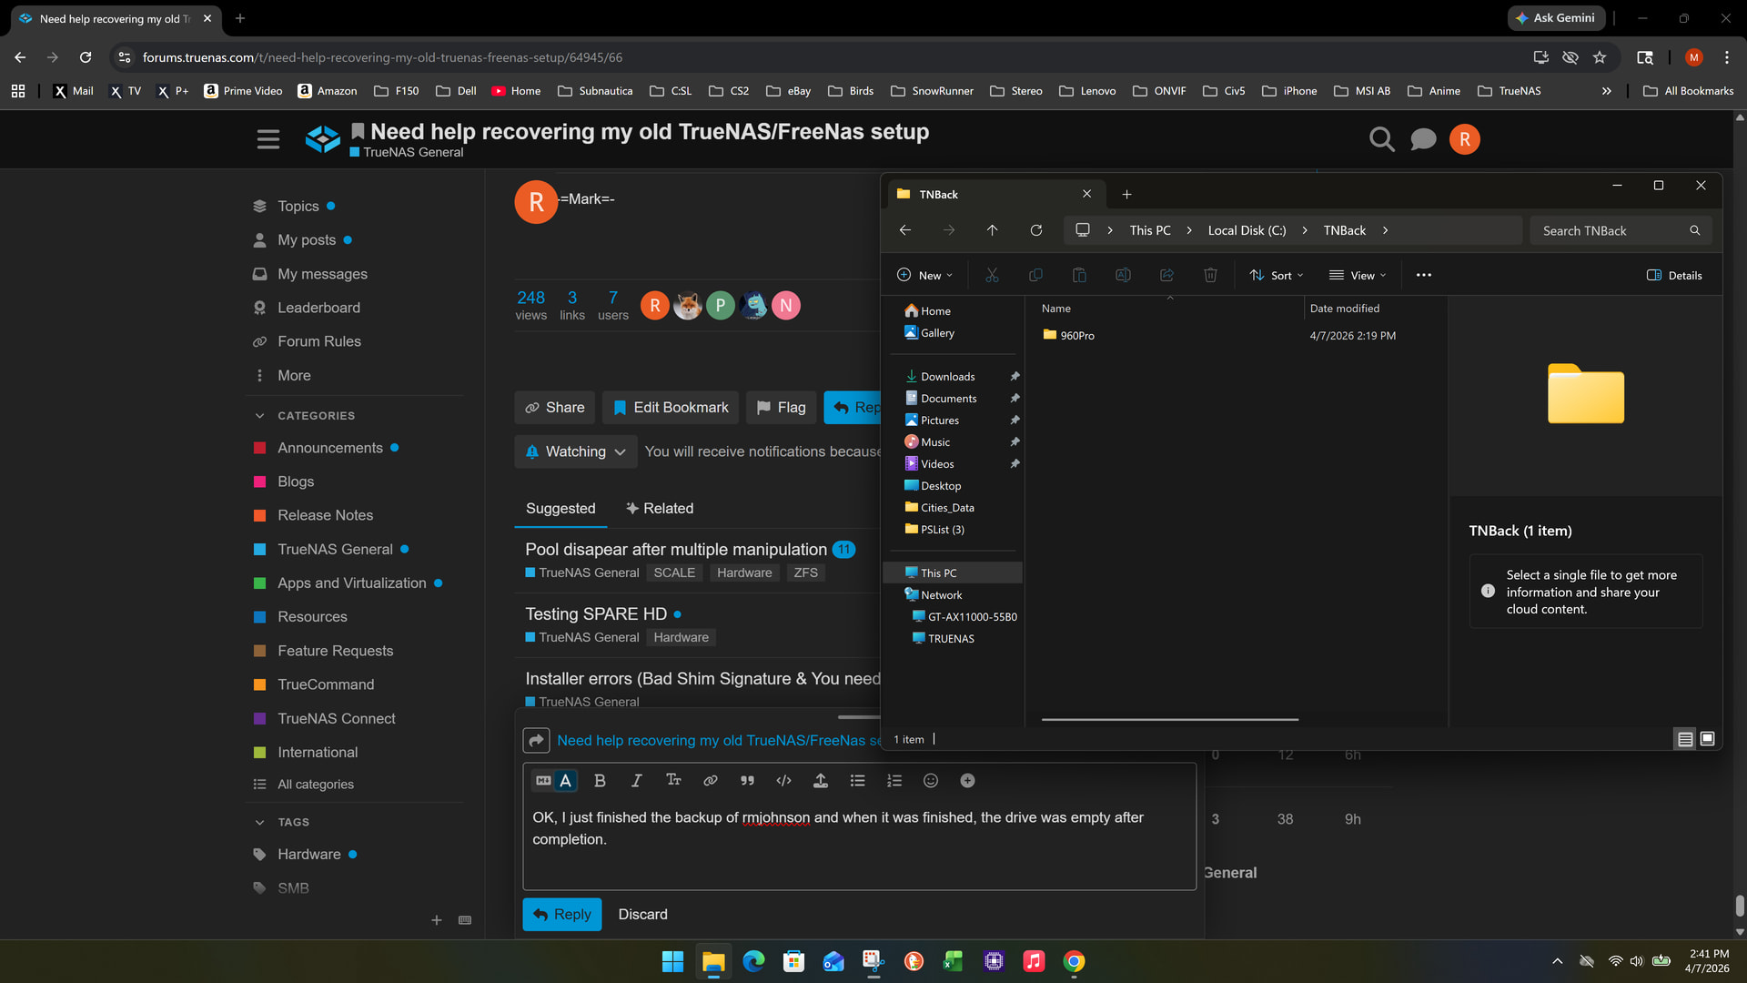Screen dimensions: 1747x983
Task: Toggle the Details pane in Explorer
Action: coord(1674,275)
